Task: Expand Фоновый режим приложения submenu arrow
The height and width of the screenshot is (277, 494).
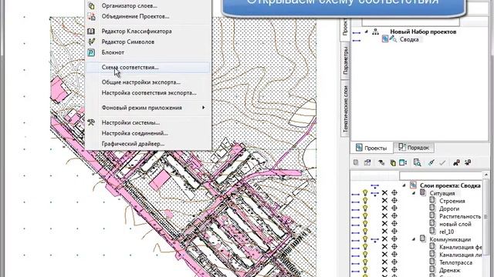Action: (x=203, y=108)
